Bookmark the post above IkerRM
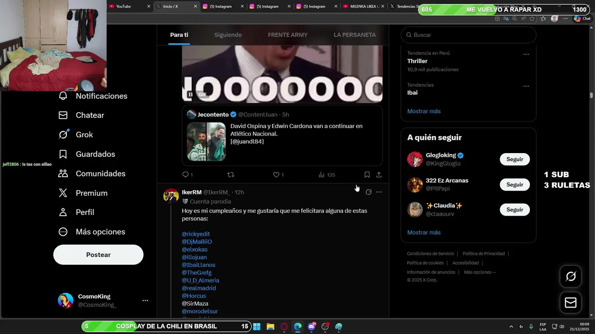Image resolution: width=595 pixels, height=334 pixels. pos(367,175)
